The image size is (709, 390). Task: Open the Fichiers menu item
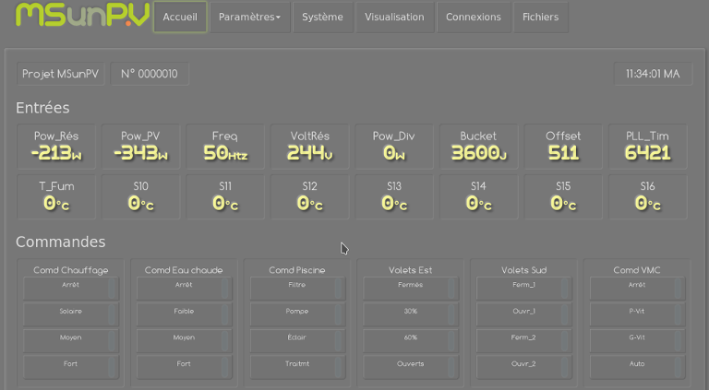click(x=540, y=17)
